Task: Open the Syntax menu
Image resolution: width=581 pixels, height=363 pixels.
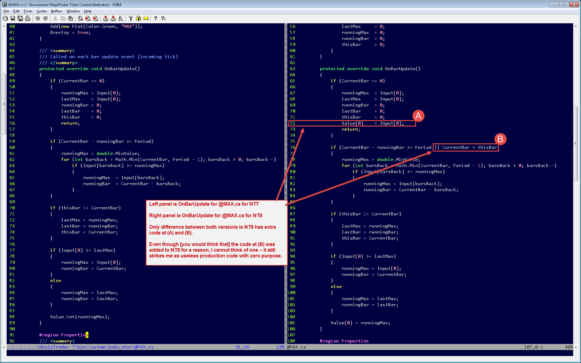Action: (42, 11)
